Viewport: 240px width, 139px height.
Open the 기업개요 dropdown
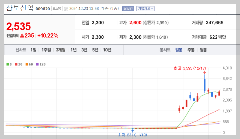tap(145, 8)
